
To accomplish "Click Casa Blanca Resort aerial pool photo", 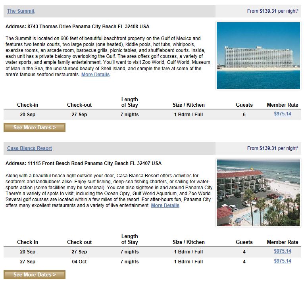I will 258,193.
